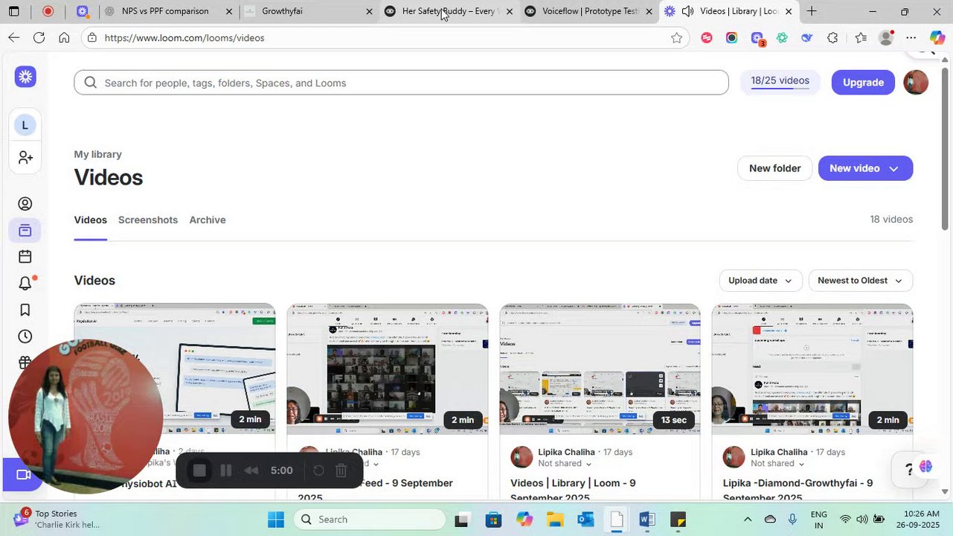Open the user profile photo menu
This screenshot has height=536, width=953.
point(916,83)
